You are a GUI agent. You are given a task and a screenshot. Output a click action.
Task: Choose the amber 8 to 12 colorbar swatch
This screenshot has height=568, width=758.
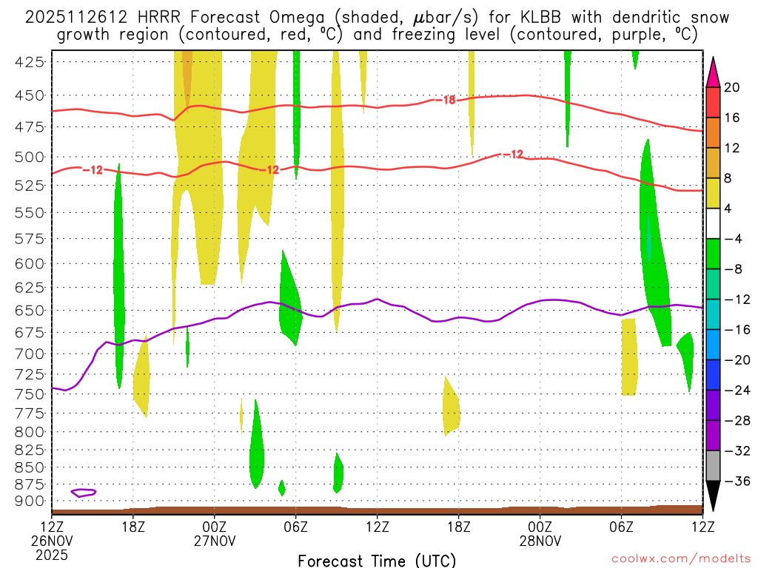713,163
